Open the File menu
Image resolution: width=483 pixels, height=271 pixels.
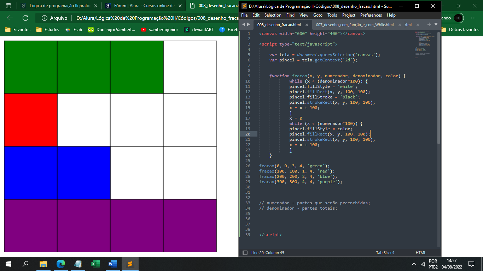pyautogui.click(x=244, y=15)
